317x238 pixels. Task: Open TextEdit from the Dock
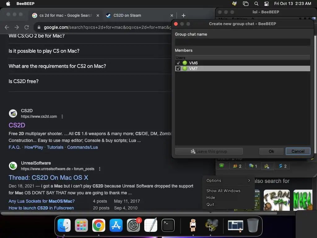tap(151, 225)
